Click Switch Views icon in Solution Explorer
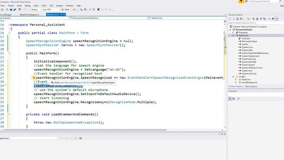 coord(241,19)
